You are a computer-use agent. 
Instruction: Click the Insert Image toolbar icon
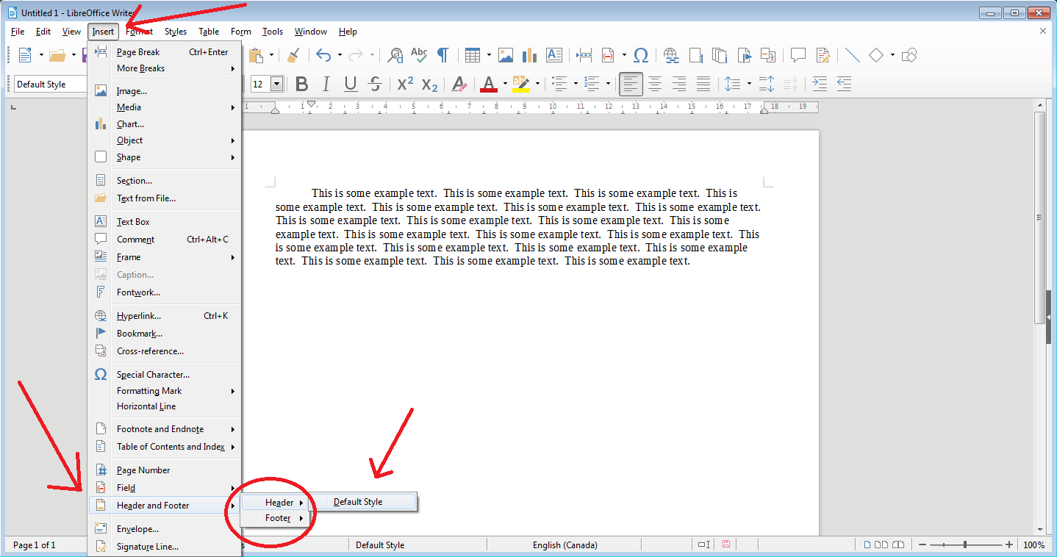point(506,55)
